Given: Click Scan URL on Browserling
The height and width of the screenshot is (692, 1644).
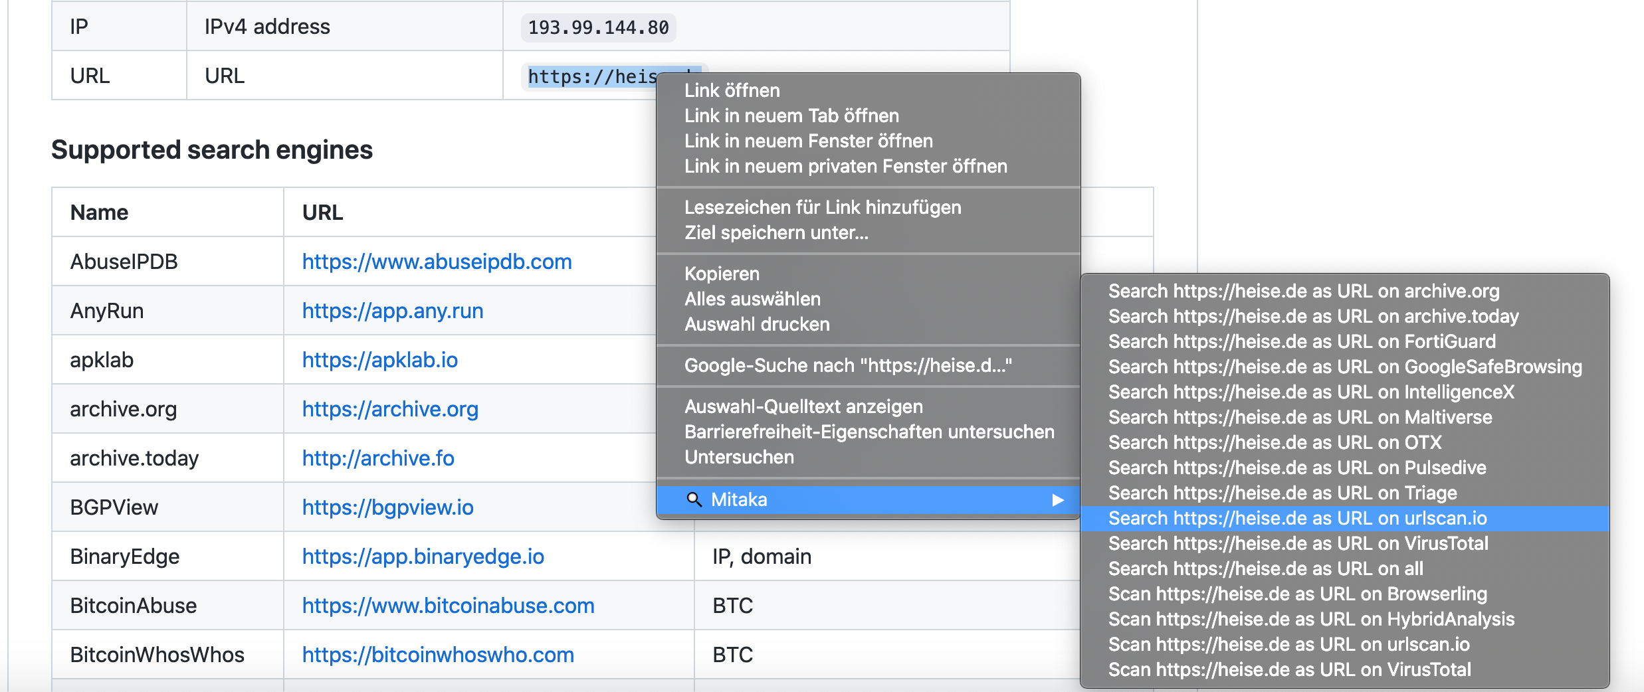Looking at the screenshot, I should (1297, 594).
